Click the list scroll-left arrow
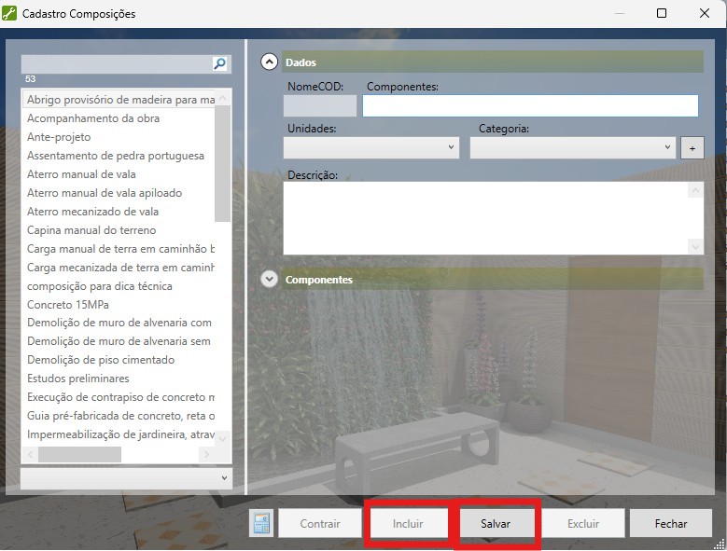 pyautogui.click(x=30, y=454)
